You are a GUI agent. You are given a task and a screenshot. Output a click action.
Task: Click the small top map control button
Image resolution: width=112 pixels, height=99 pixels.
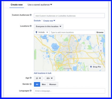point(100,38)
